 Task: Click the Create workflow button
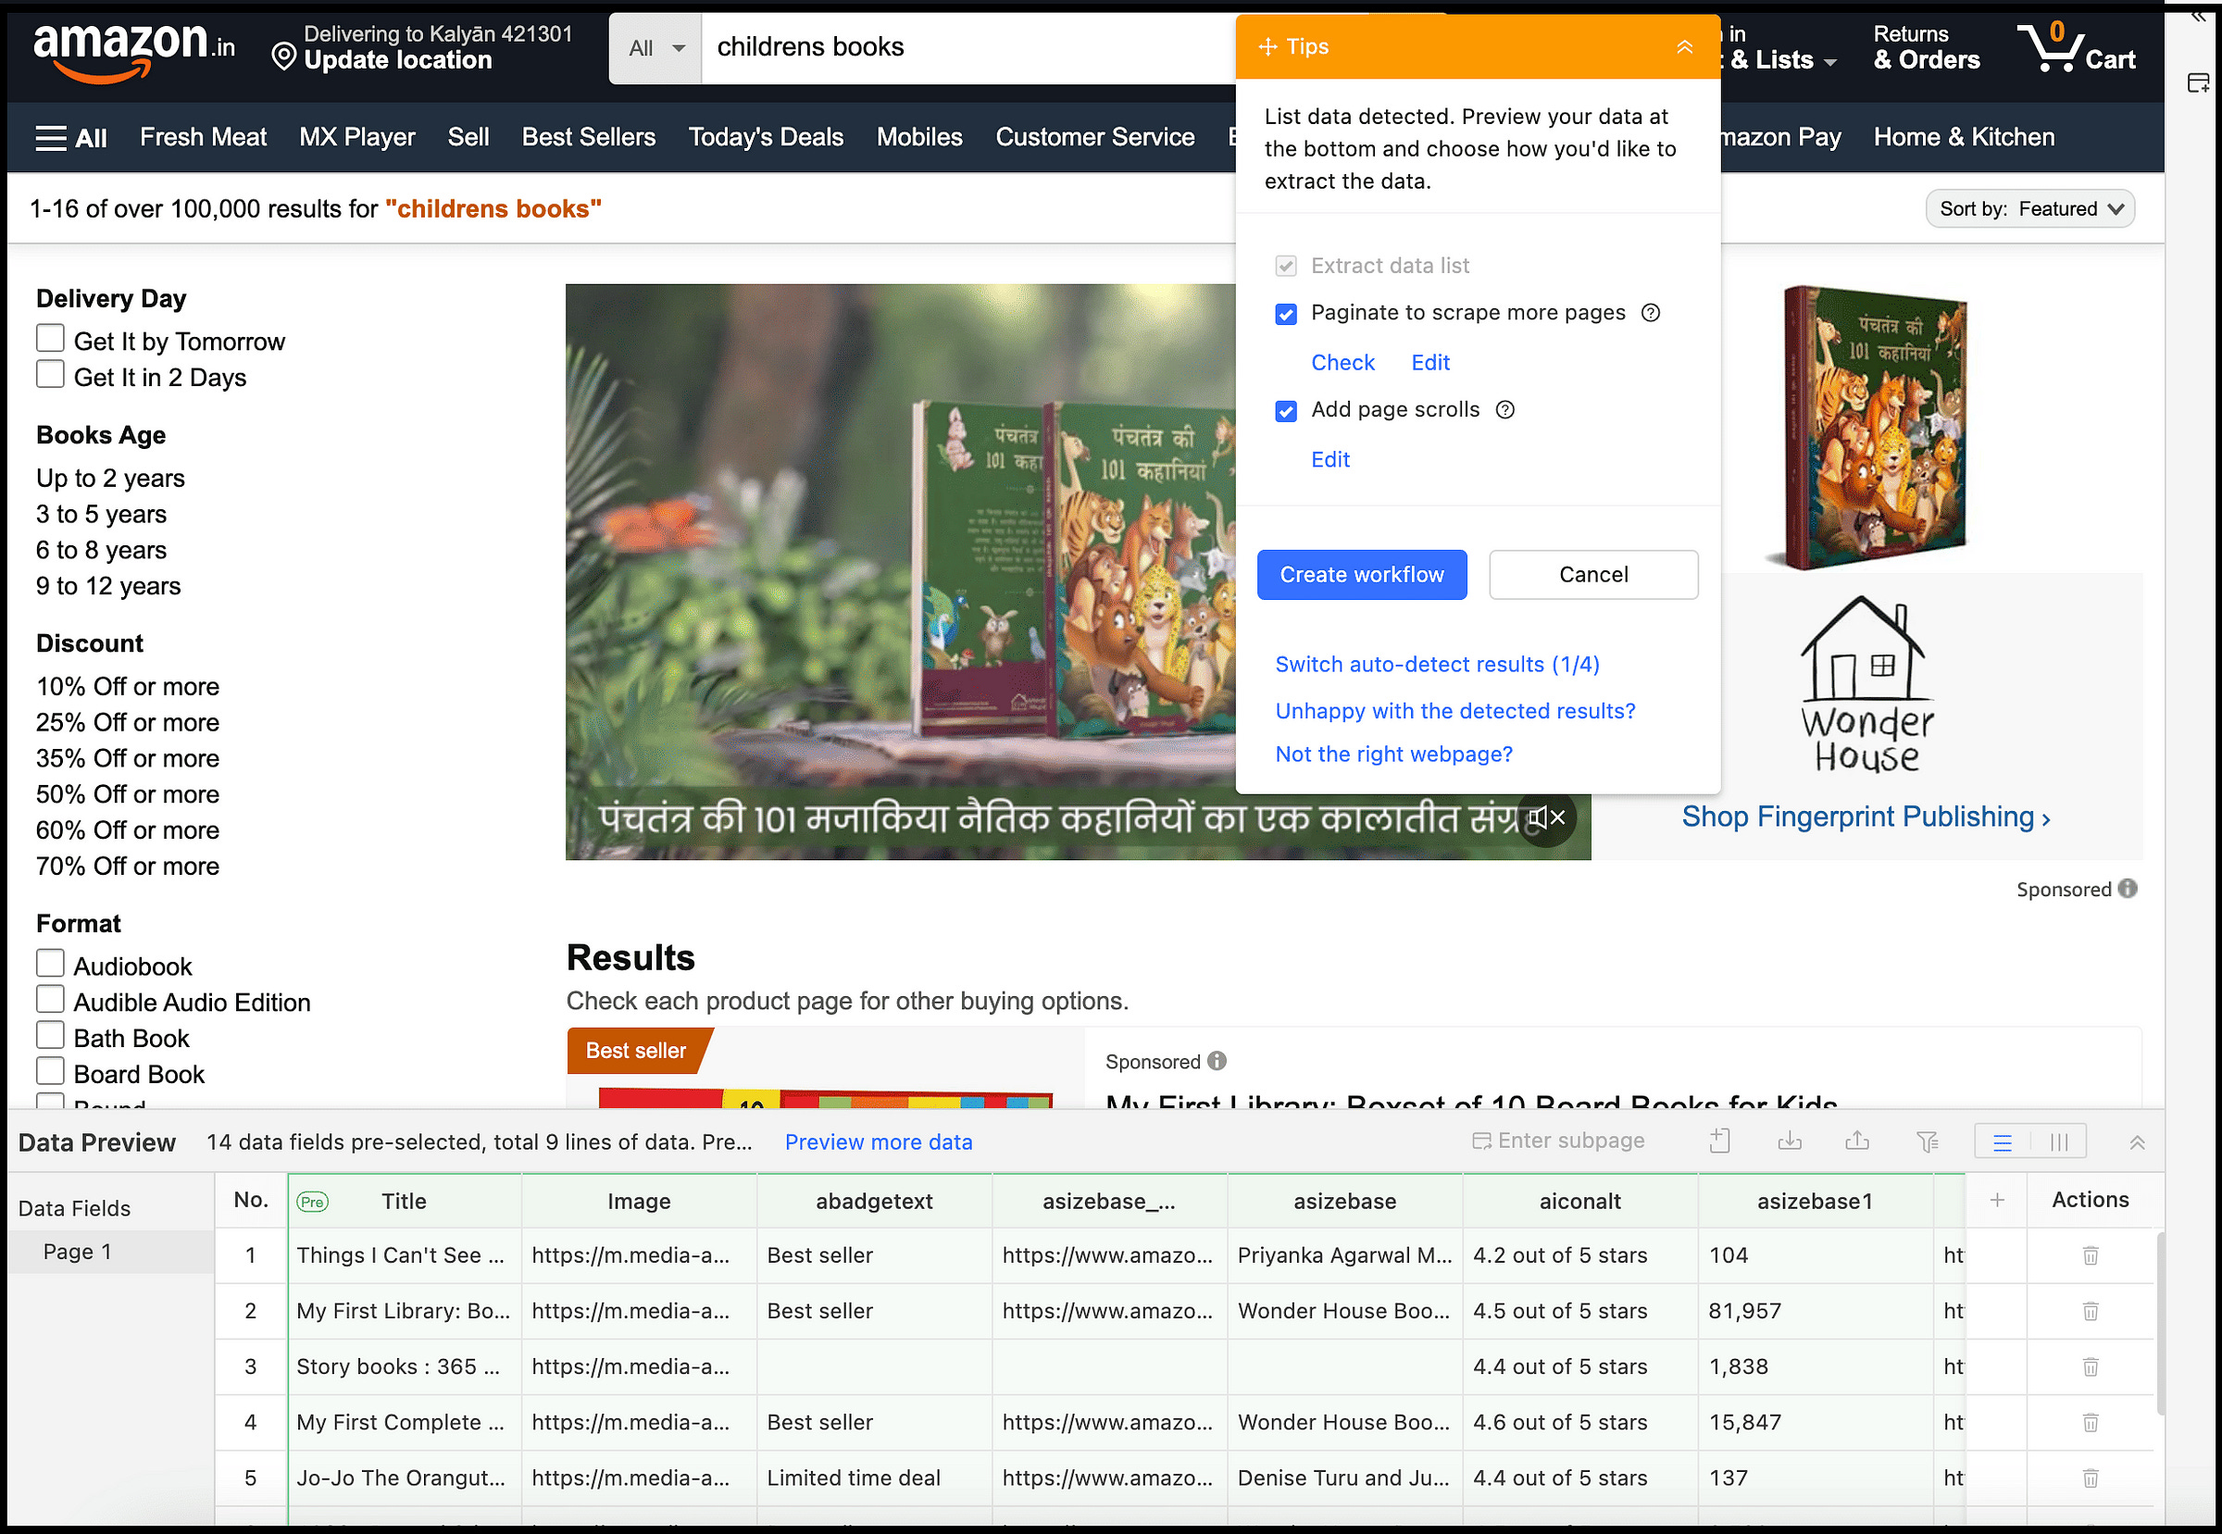point(1361,575)
